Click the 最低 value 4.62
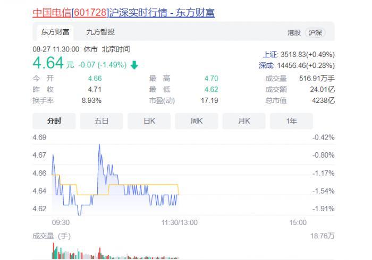The height and width of the screenshot is (260, 372). pyautogui.click(x=212, y=90)
